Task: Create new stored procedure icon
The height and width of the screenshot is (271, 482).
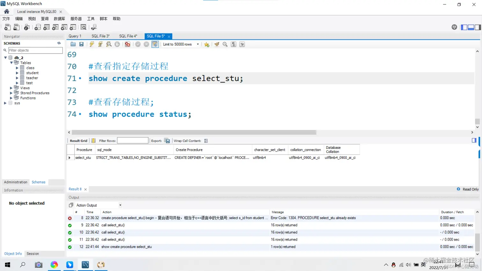Action: (x=64, y=27)
